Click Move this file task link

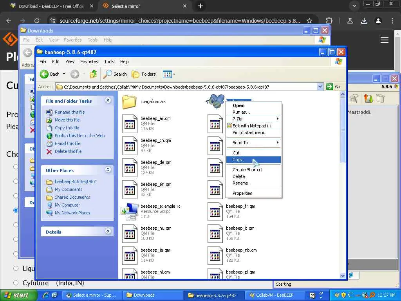(x=67, y=120)
